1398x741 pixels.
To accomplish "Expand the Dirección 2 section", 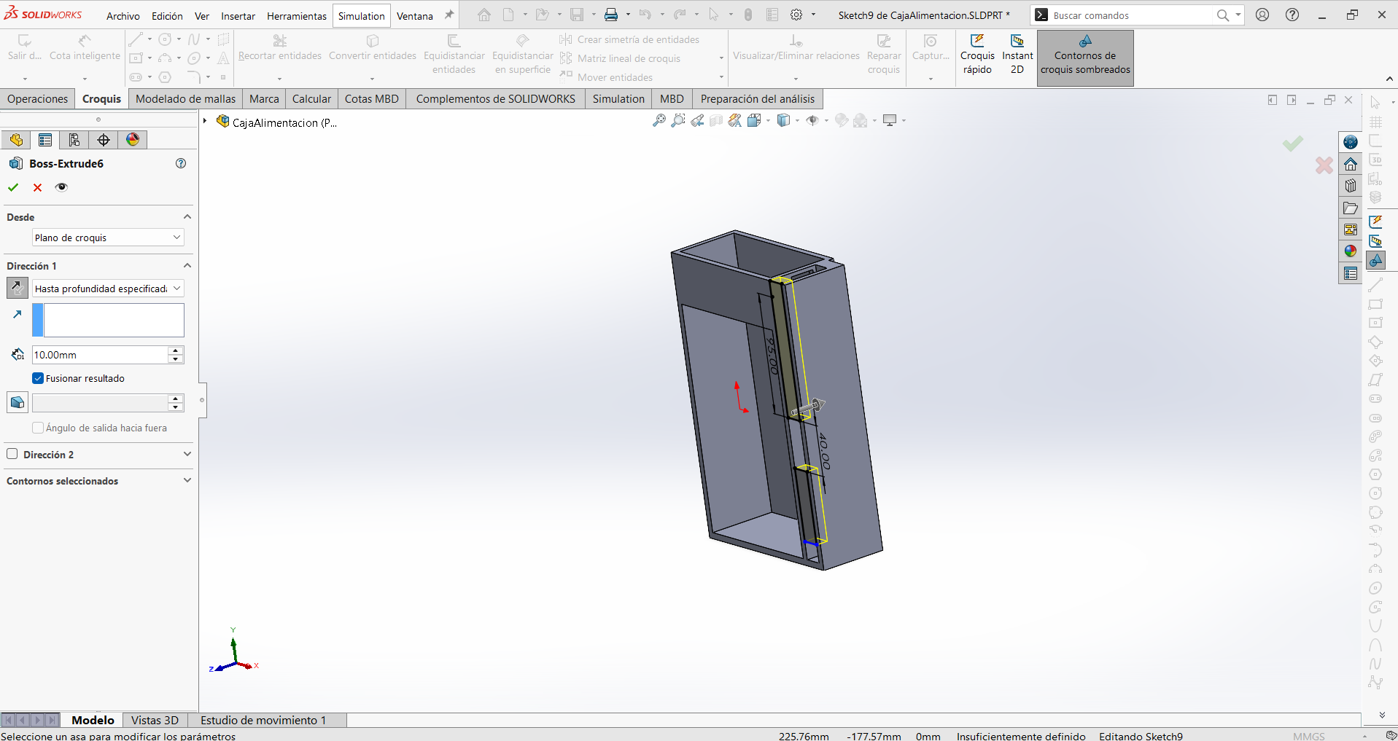I will (x=187, y=454).
